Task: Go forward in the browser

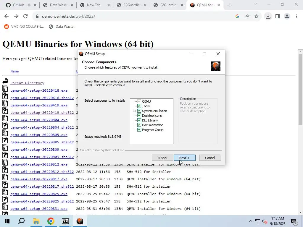Action: tap(16, 17)
